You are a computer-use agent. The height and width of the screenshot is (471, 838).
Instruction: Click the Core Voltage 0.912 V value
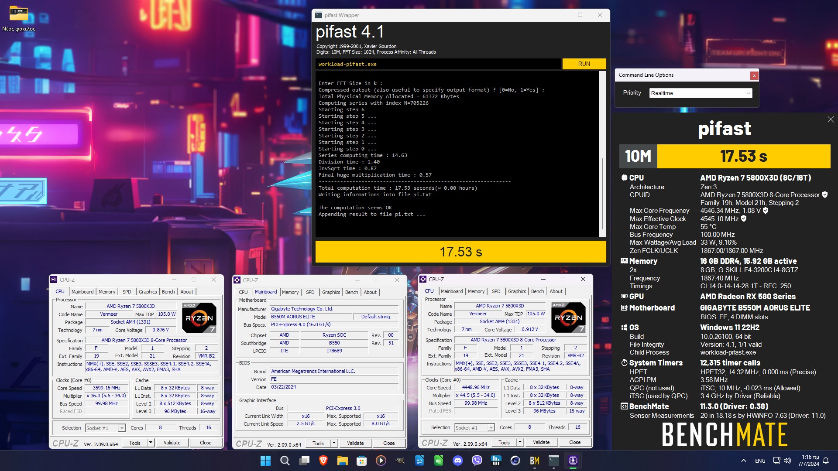[529, 329]
